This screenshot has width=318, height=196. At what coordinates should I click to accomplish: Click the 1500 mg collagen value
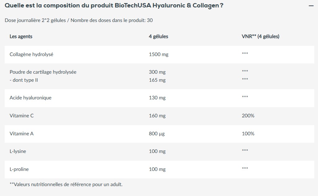click(x=158, y=54)
